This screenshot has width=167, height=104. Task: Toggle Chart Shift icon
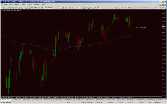[x=80, y=8]
